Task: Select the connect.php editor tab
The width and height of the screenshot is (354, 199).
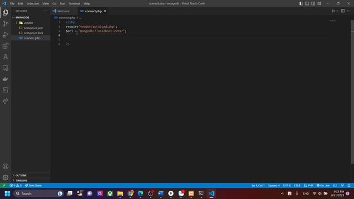Action: (93, 11)
